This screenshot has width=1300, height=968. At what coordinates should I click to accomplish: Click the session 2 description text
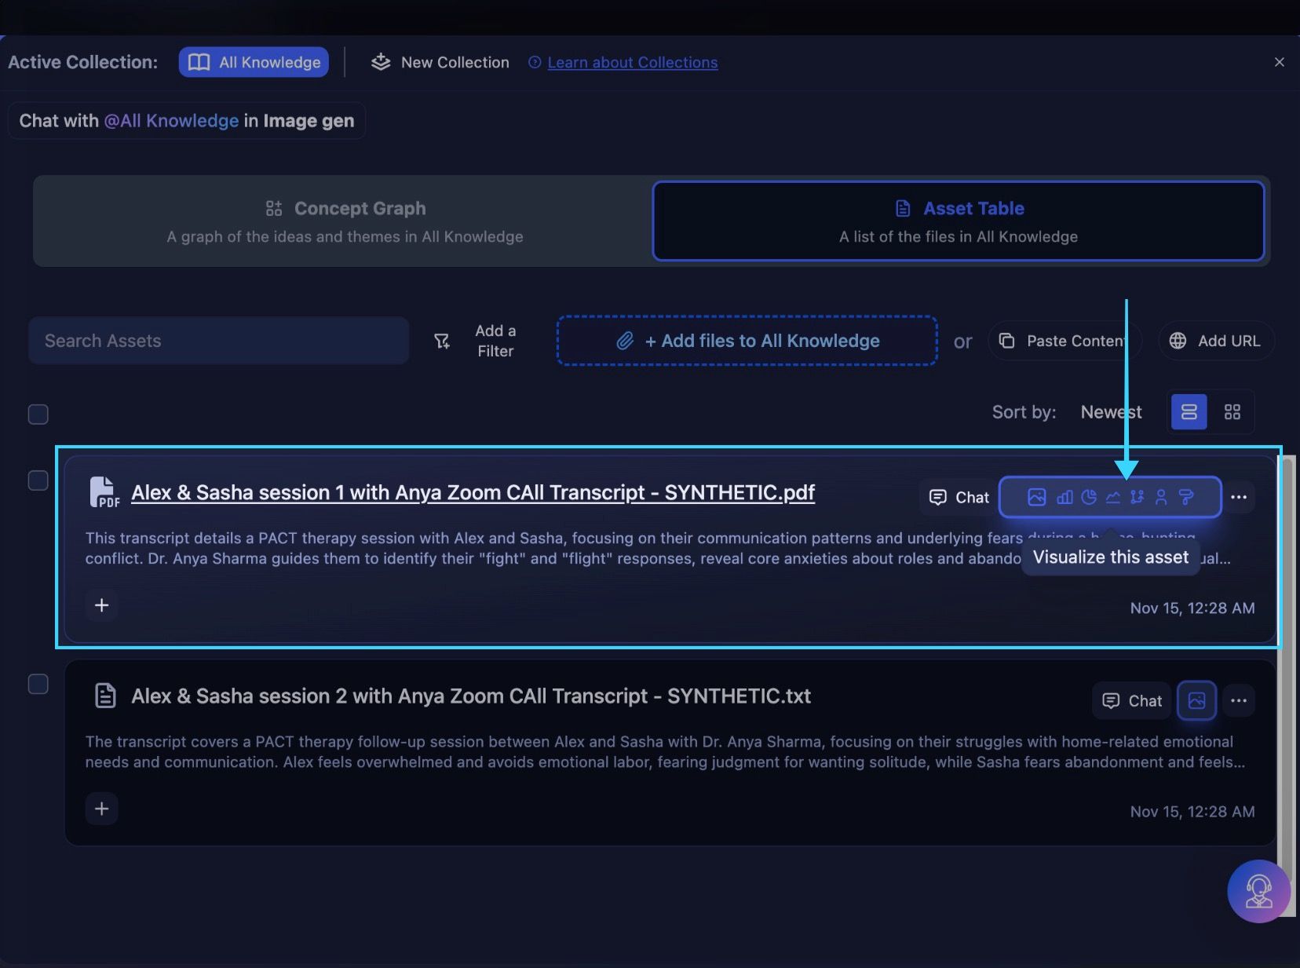pyautogui.click(x=665, y=751)
